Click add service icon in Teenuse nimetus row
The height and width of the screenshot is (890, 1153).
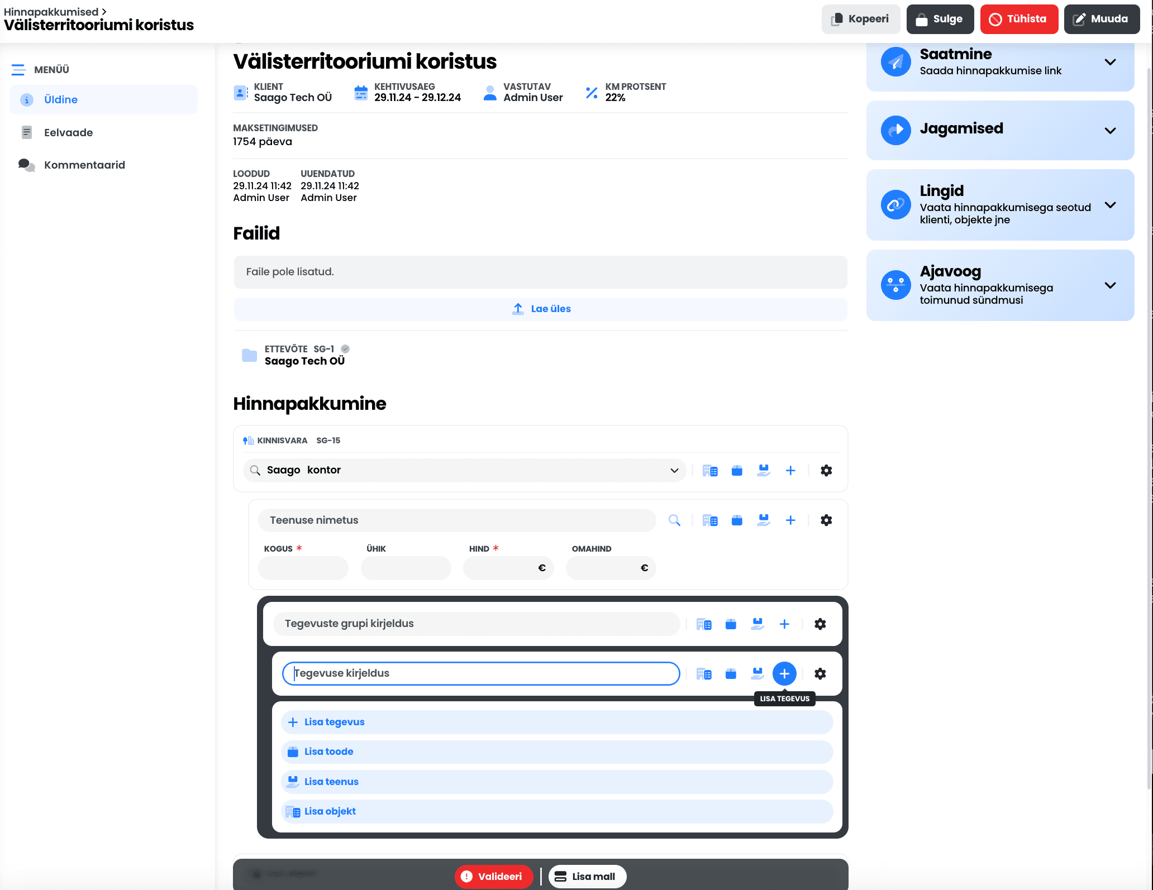(764, 520)
